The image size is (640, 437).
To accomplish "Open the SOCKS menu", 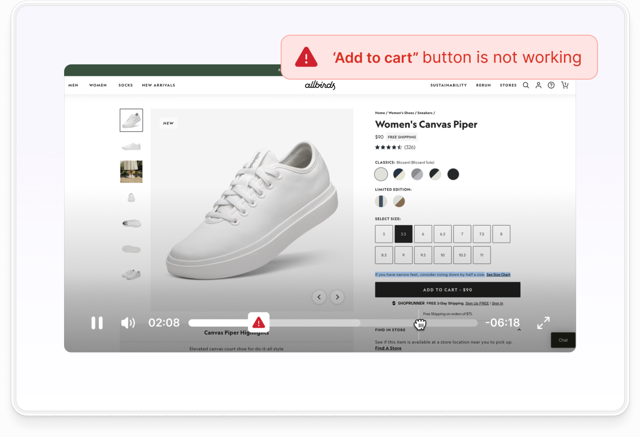I will [x=125, y=85].
